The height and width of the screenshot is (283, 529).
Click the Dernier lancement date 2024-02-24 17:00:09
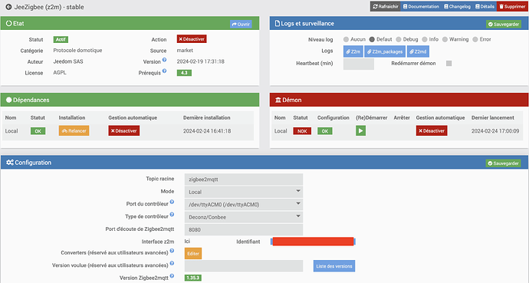pyautogui.click(x=495, y=131)
